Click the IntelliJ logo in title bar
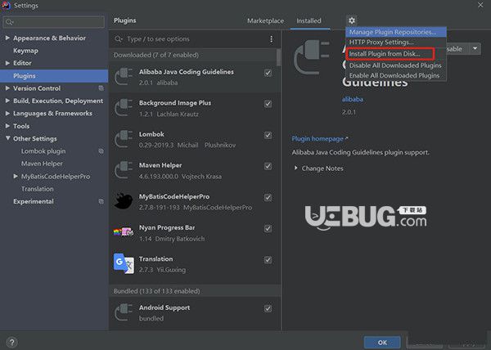 pos(7,6)
